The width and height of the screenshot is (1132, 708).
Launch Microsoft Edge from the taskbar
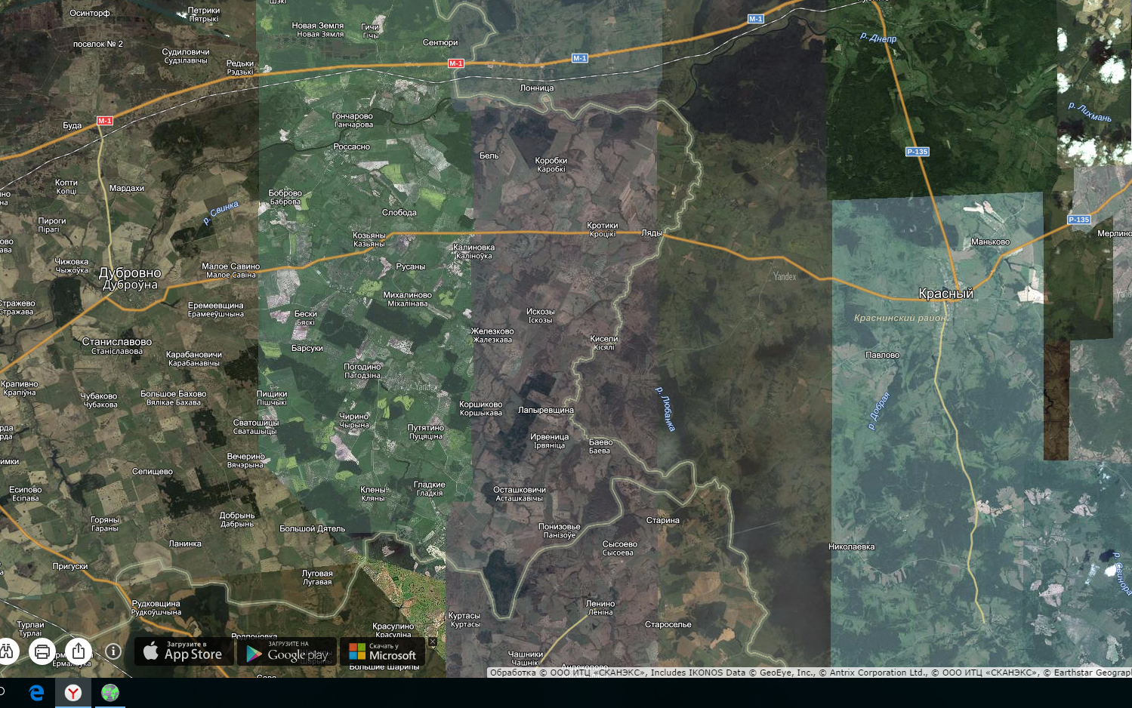36,693
